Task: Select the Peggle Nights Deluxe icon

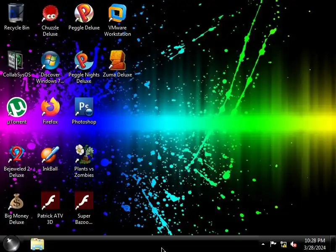Action: [84, 67]
